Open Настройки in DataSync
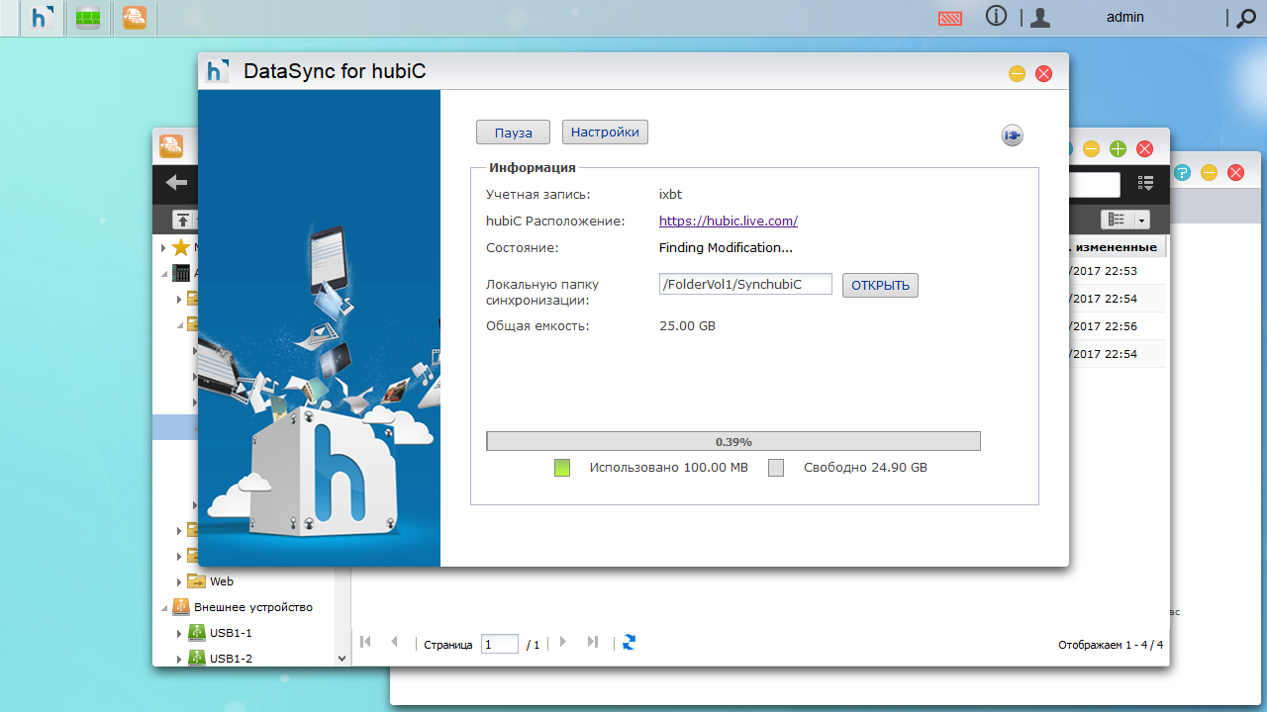1267x712 pixels. 605,132
